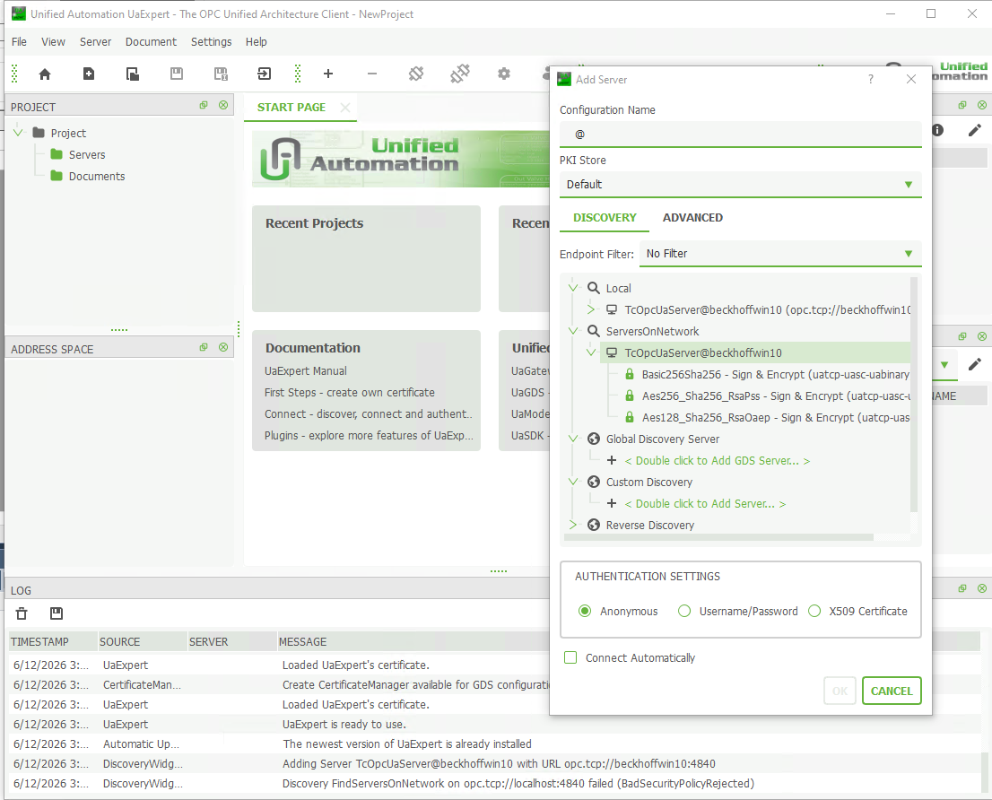Click the top pencil edit icon
Image resolution: width=992 pixels, height=800 pixels.
point(974,130)
